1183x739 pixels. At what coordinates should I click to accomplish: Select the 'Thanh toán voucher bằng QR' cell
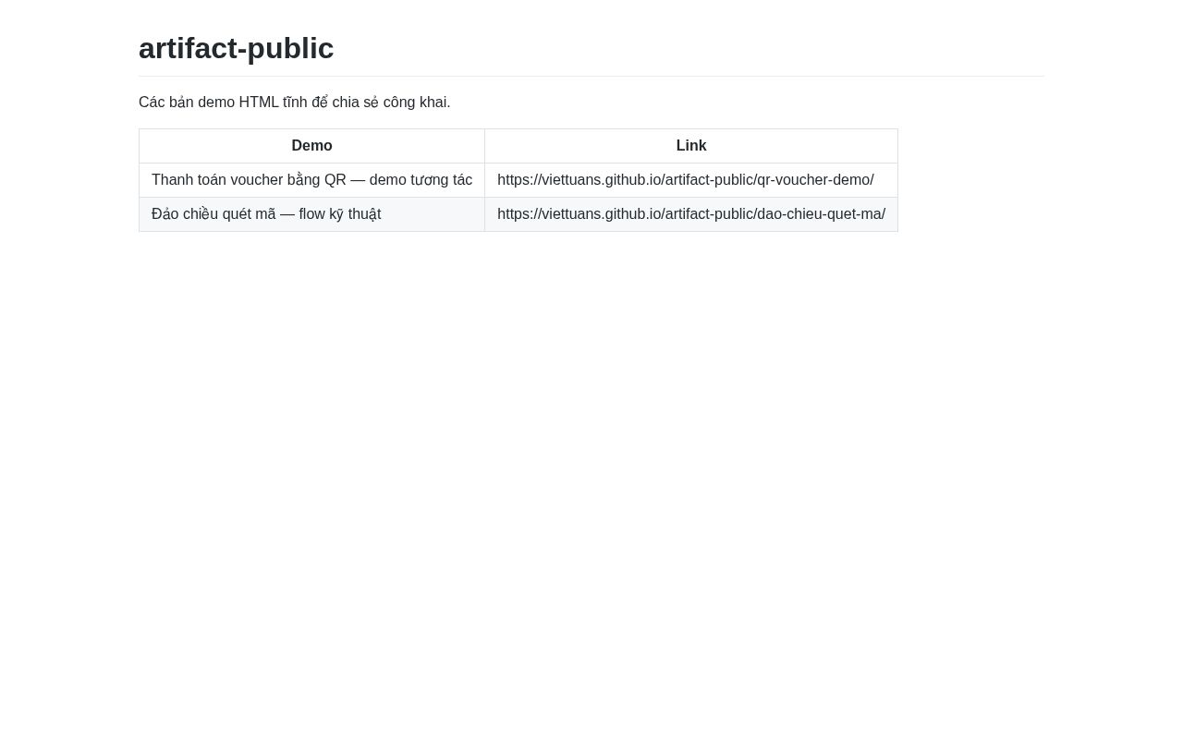click(x=311, y=180)
